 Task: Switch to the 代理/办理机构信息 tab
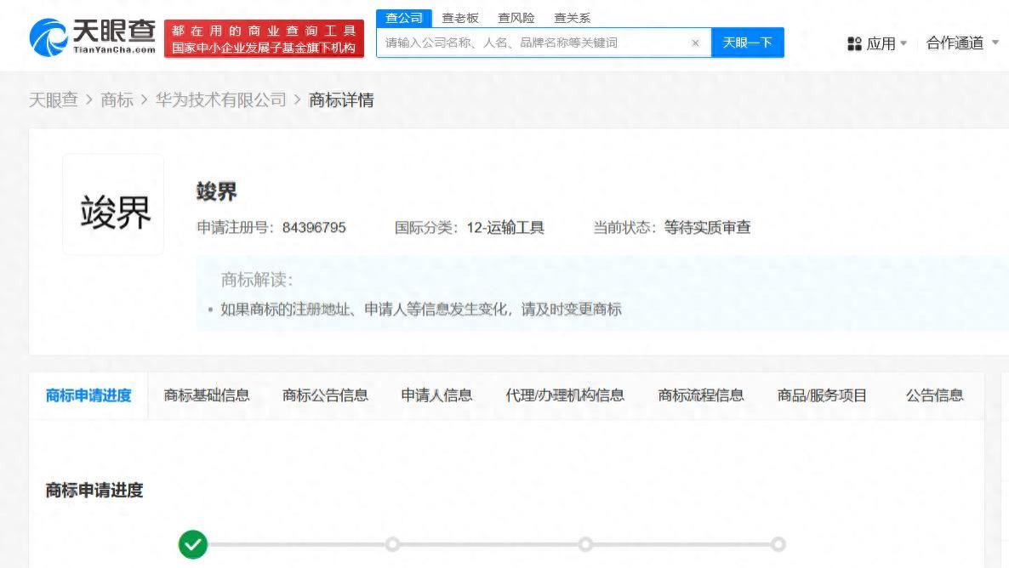click(565, 395)
